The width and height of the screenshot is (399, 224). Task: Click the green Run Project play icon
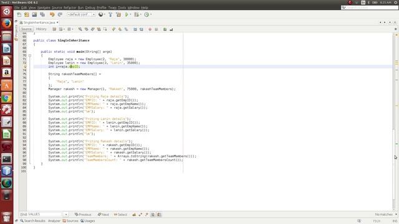click(127, 14)
